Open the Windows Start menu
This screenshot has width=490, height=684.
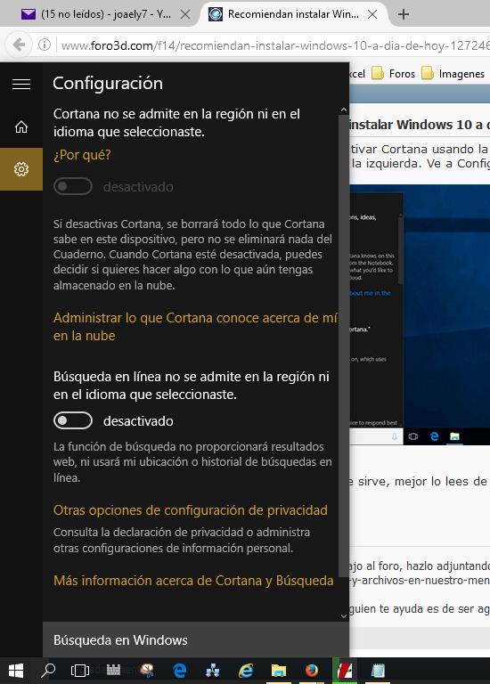click(16, 671)
